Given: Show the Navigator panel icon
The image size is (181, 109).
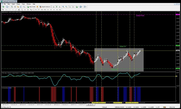Looking at the screenshot, I should [18, 7].
